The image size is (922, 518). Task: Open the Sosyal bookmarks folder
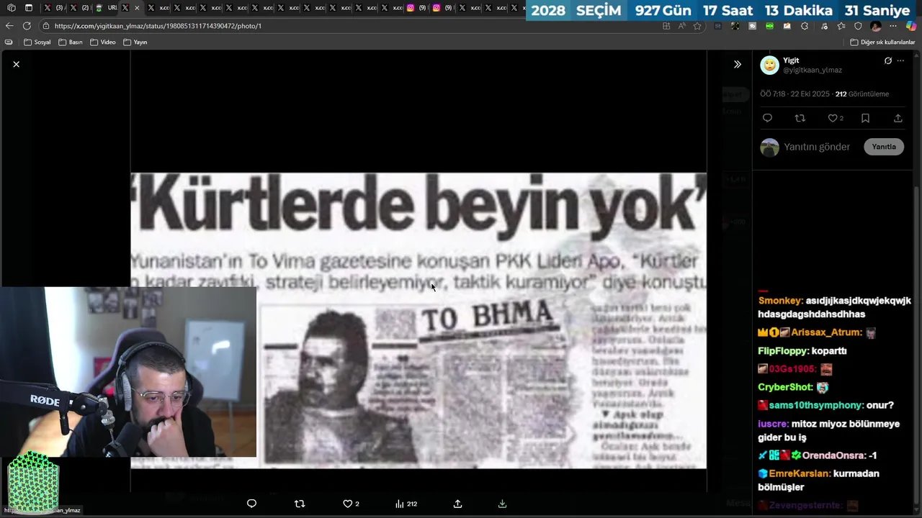pos(37,42)
